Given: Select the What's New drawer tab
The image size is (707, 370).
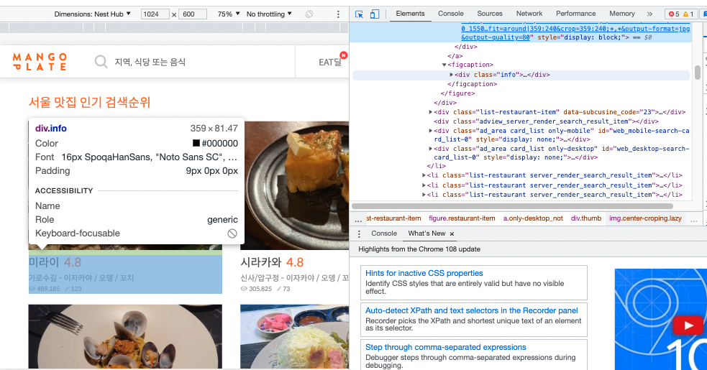Looking at the screenshot, I should click(427, 233).
